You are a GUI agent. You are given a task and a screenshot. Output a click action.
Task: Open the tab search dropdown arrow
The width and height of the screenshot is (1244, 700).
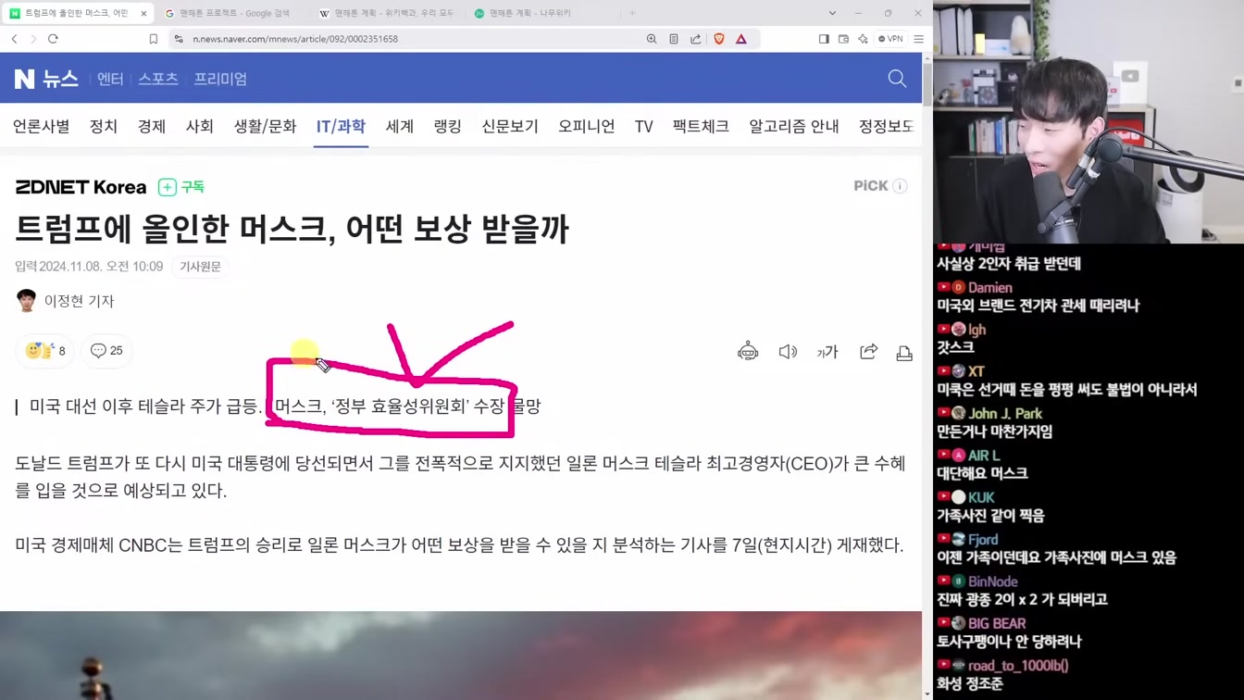point(832,13)
